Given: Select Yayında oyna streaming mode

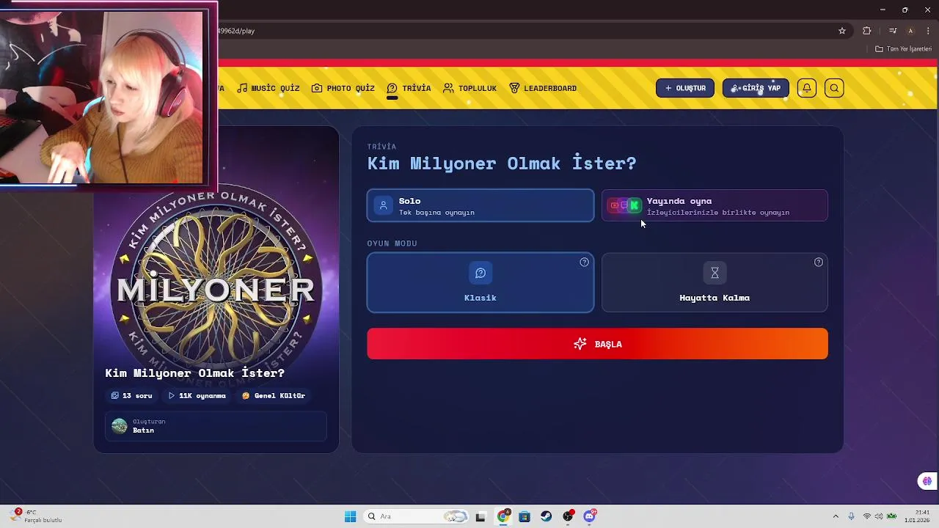Looking at the screenshot, I should 715,205.
